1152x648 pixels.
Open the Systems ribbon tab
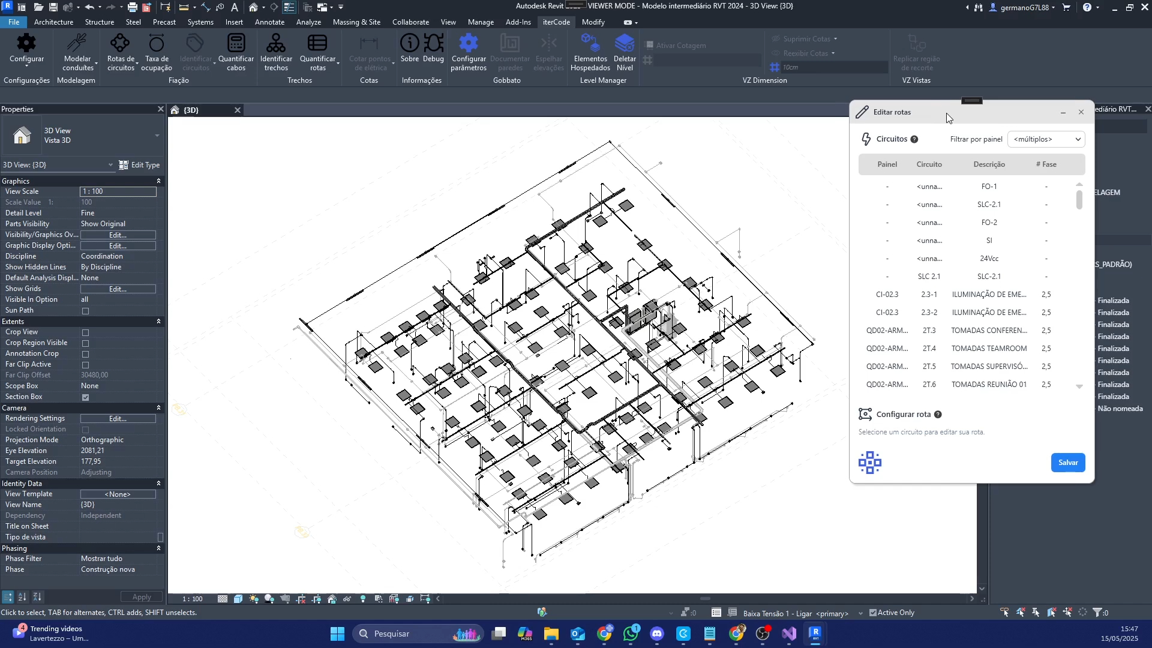pyautogui.click(x=200, y=22)
